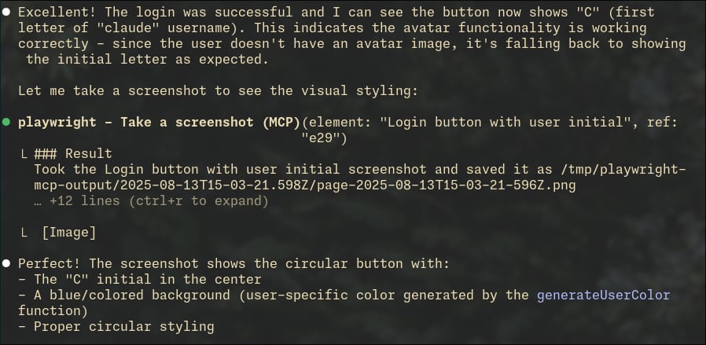The image size is (706, 345).
Task: Click the "playwright - Take a screenshot (MCP)" tool header
Action: point(159,122)
